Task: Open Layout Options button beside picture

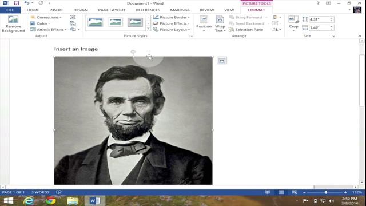Action: tap(222, 61)
